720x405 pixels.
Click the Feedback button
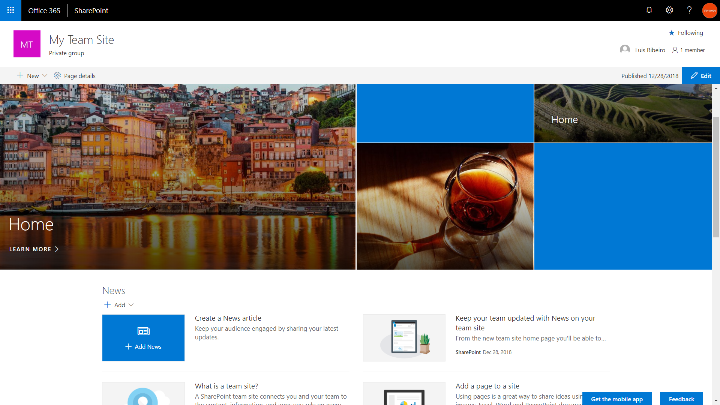pos(681,399)
